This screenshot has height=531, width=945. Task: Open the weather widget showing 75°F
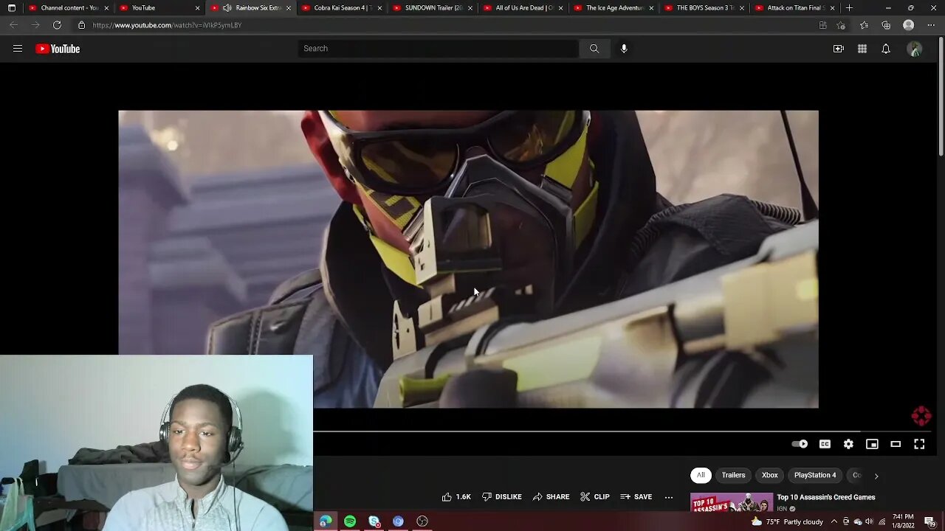787,521
